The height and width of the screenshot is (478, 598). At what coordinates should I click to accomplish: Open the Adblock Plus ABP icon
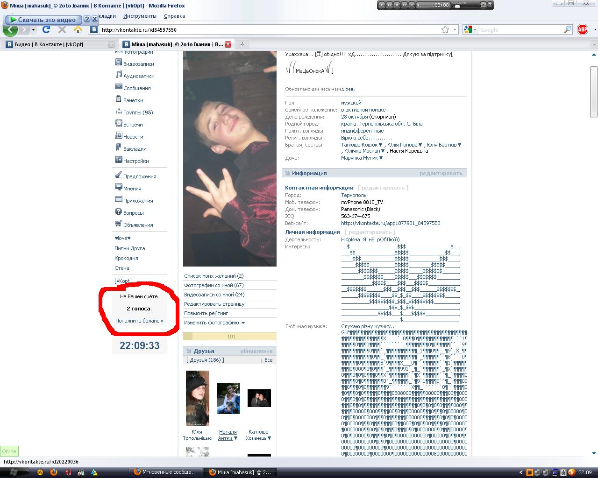pyautogui.click(x=583, y=29)
